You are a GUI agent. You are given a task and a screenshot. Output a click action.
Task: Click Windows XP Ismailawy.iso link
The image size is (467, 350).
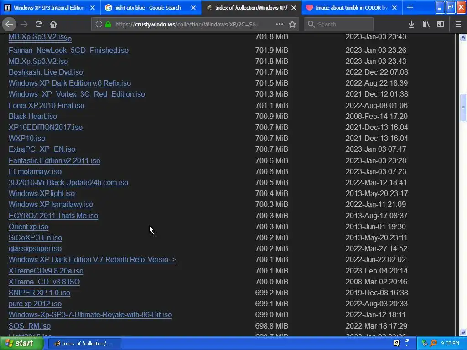[x=51, y=204]
